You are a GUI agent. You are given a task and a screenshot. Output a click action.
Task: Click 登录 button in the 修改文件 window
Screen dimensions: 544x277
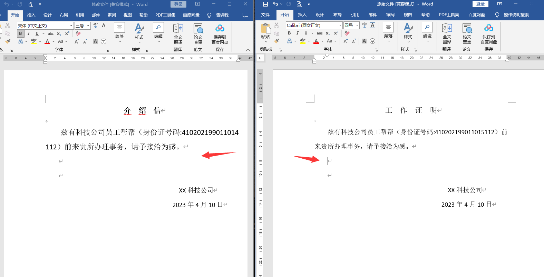pyautogui.click(x=178, y=4)
